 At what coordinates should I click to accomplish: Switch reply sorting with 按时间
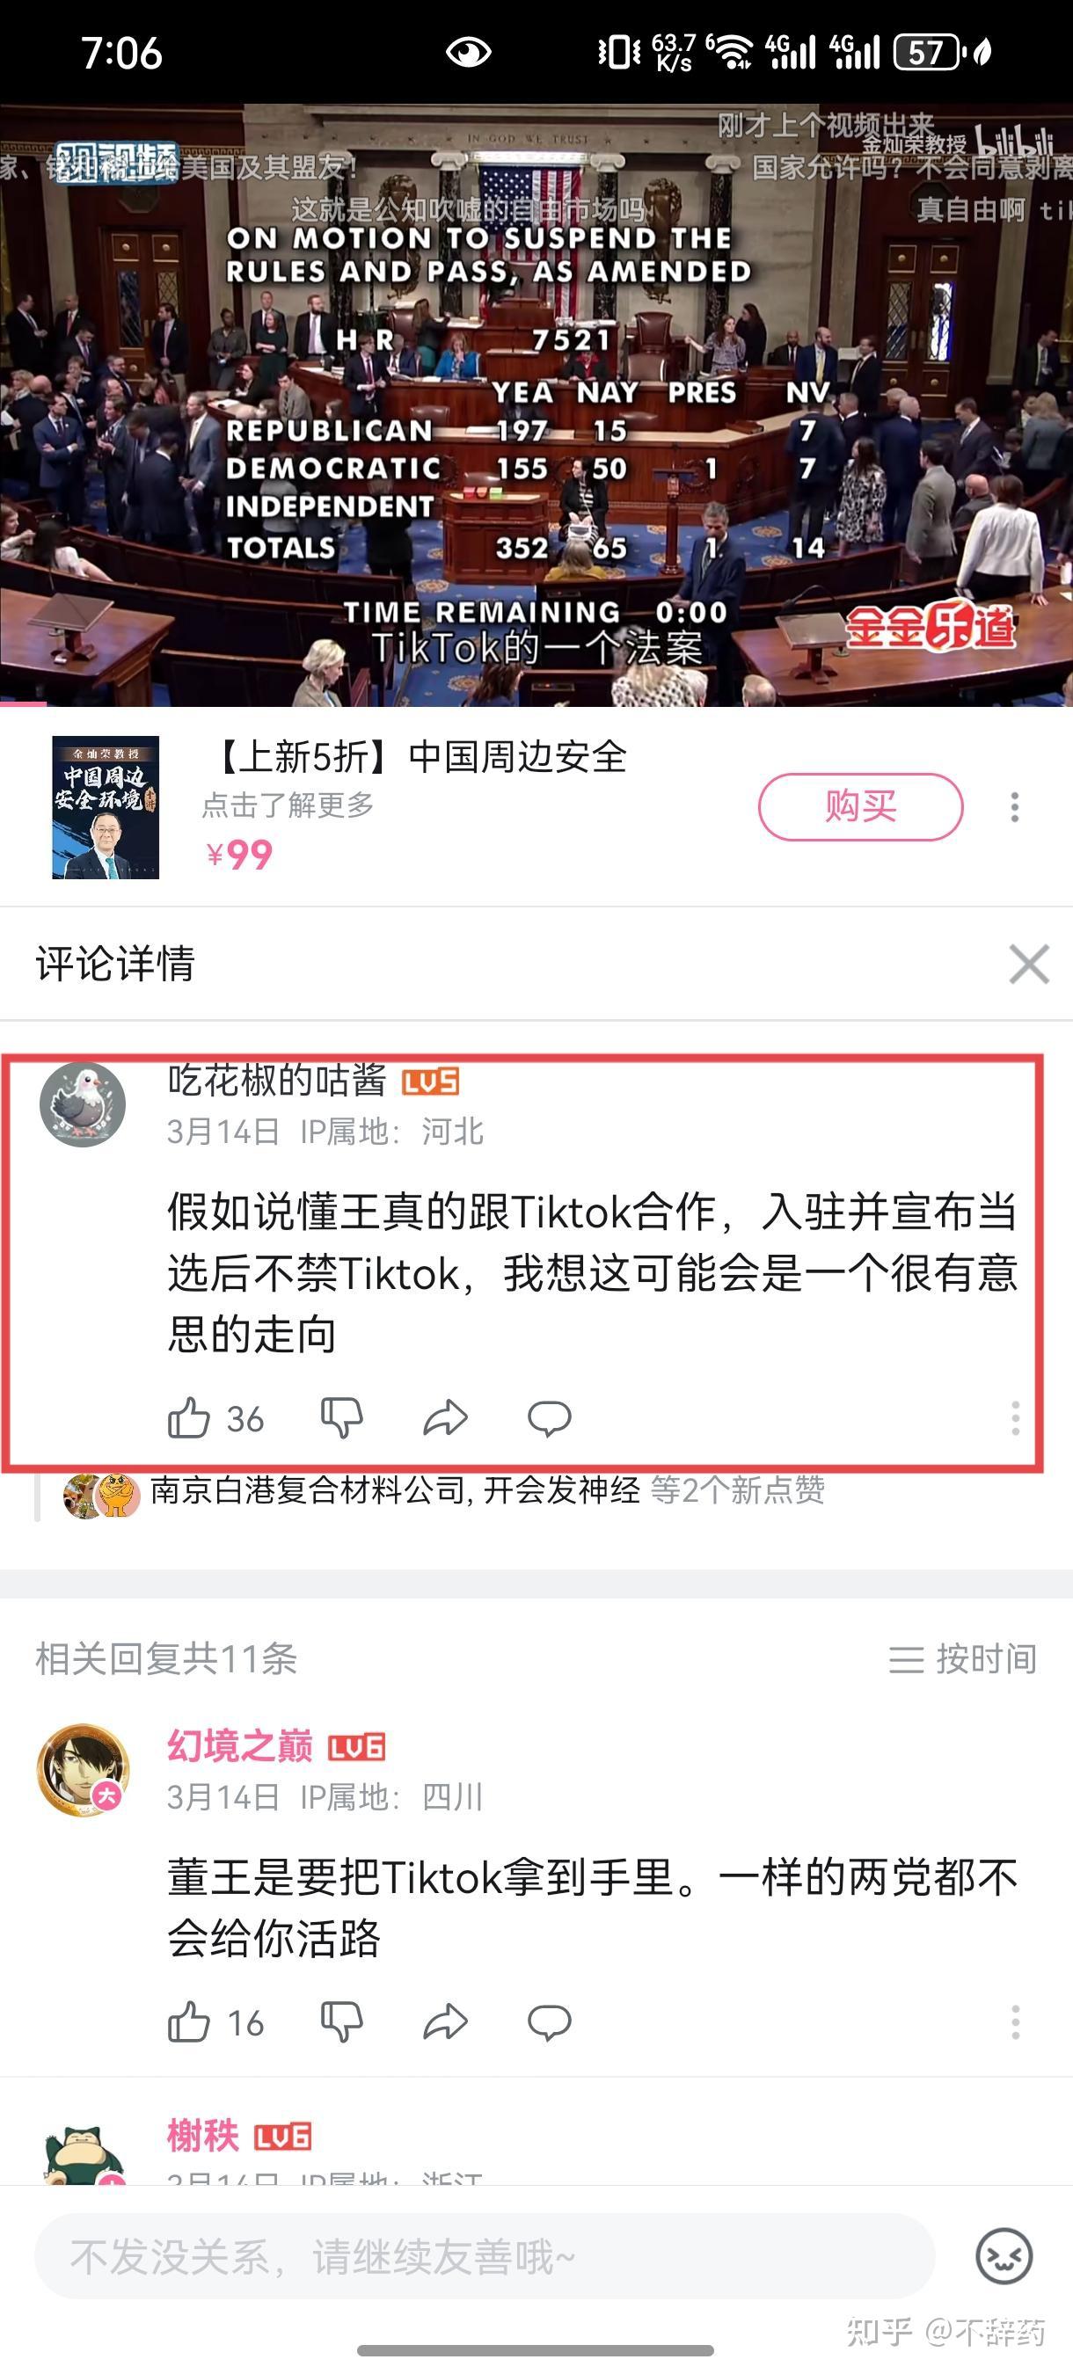[962, 1659]
